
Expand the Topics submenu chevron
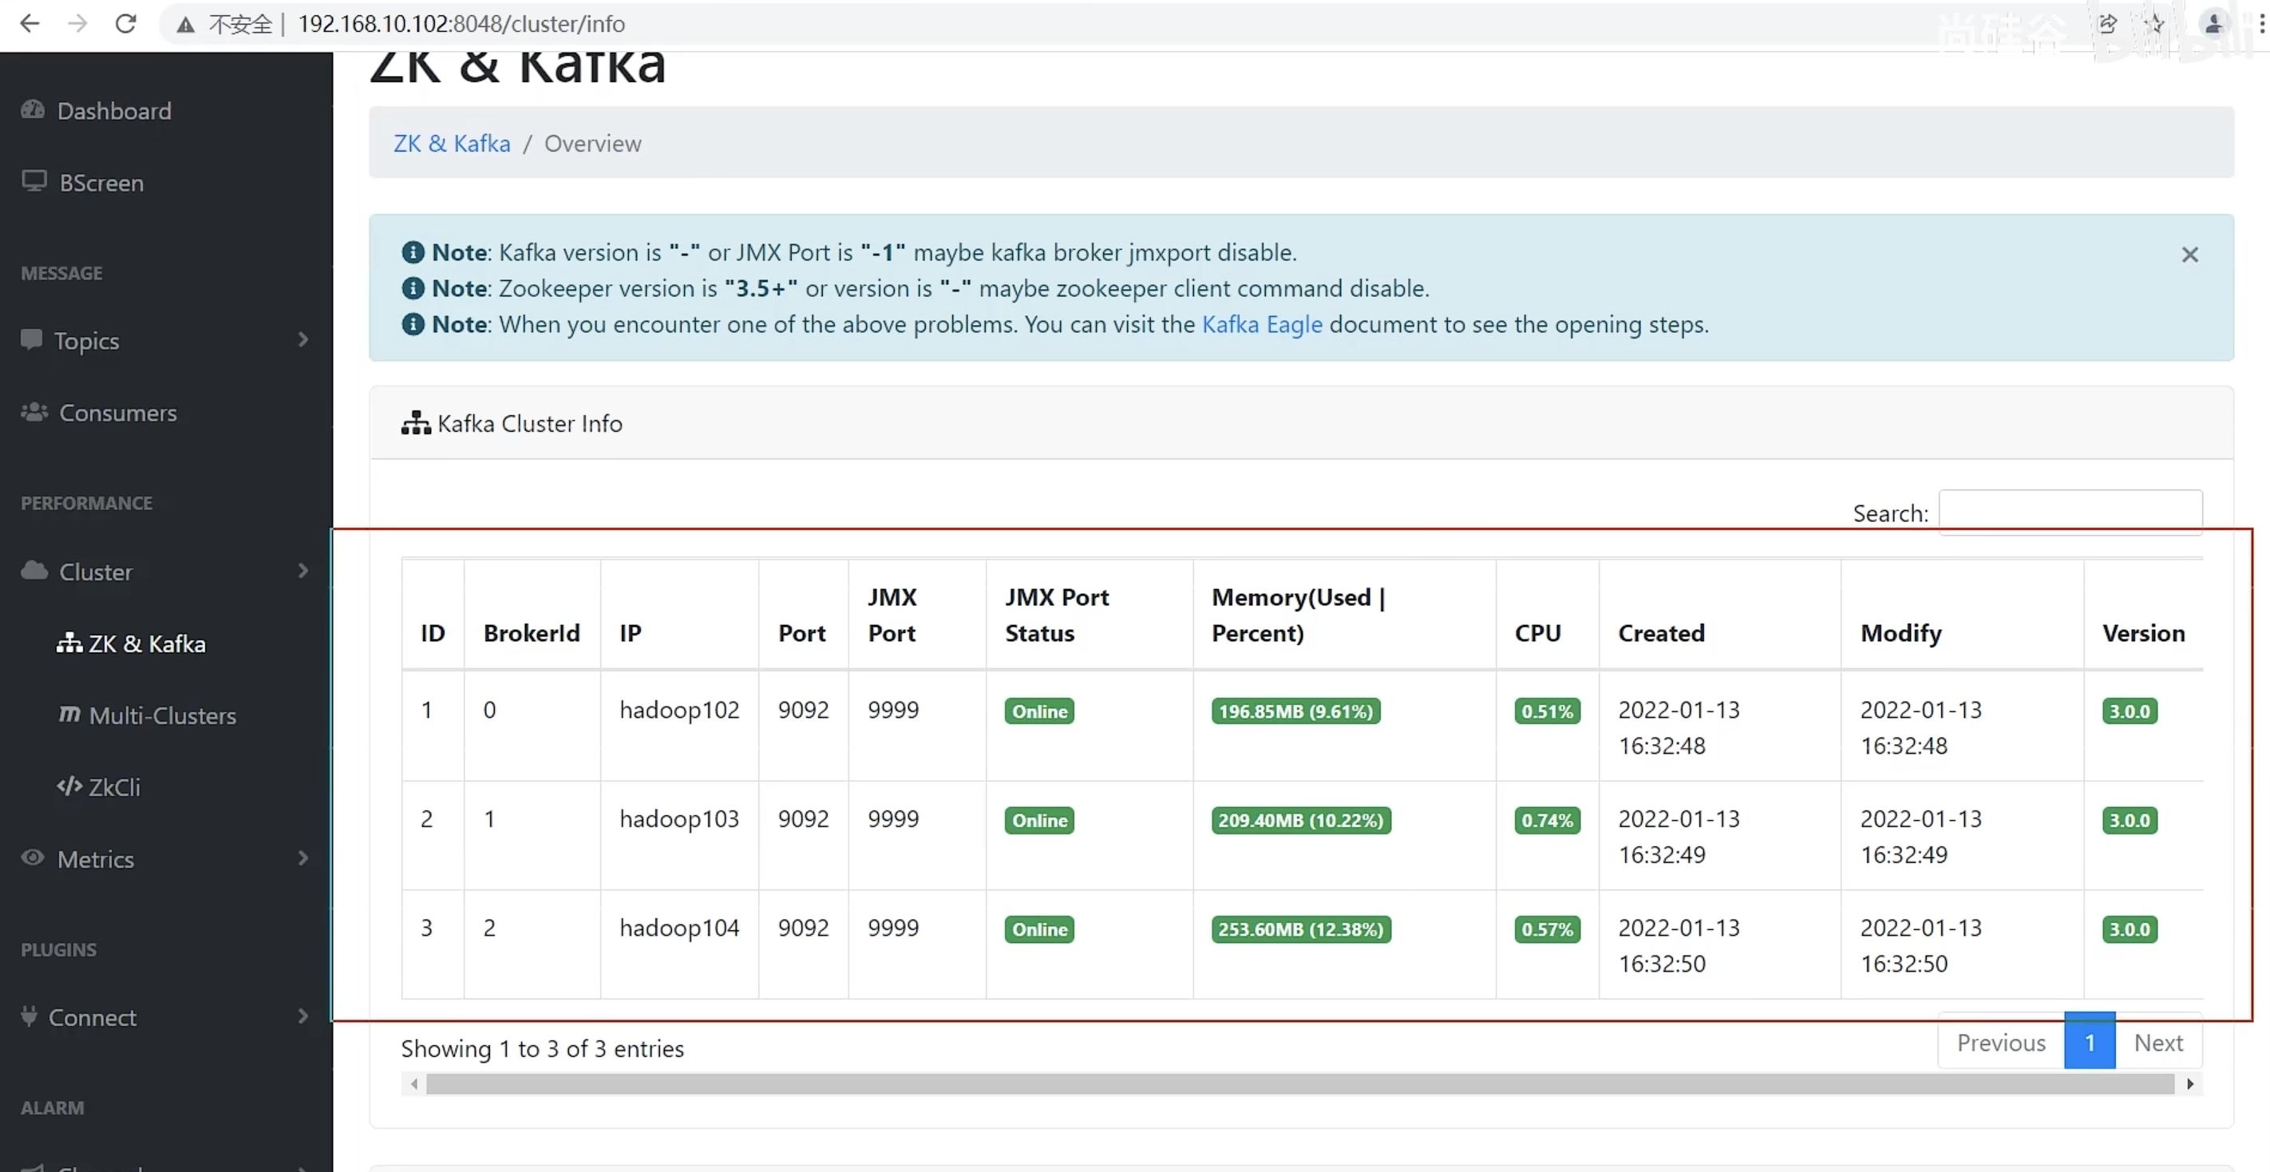303,339
